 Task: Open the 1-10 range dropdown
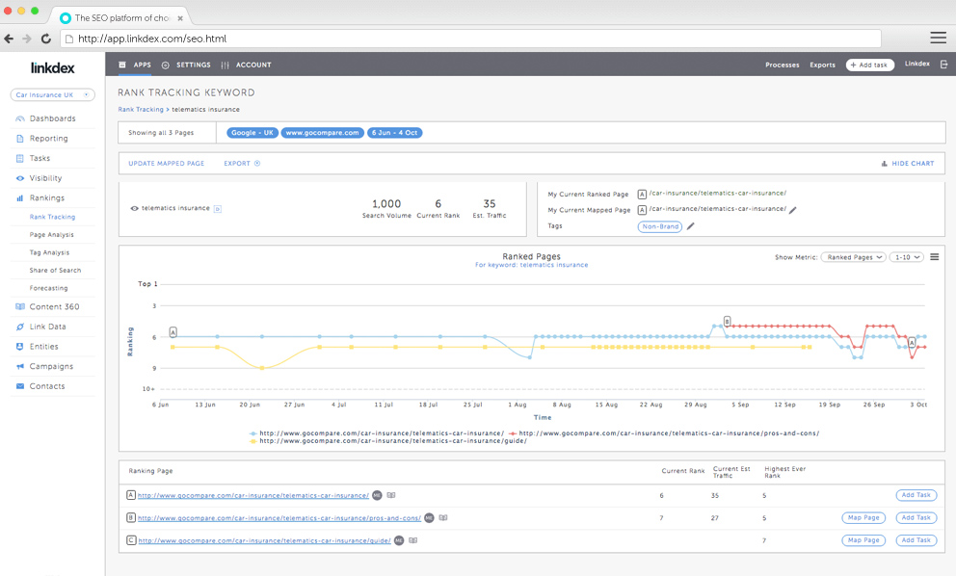click(x=907, y=257)
